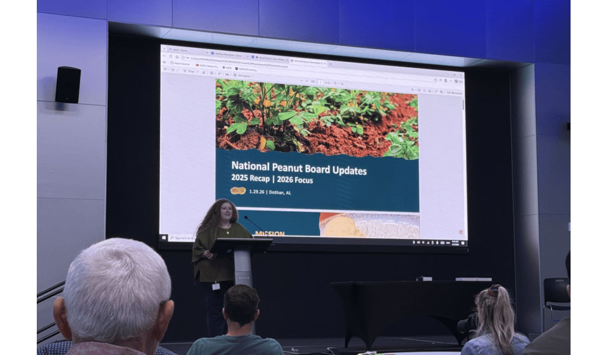Click the Import favorites bookmark
The image size is (608, 355).
pos(181,63)
